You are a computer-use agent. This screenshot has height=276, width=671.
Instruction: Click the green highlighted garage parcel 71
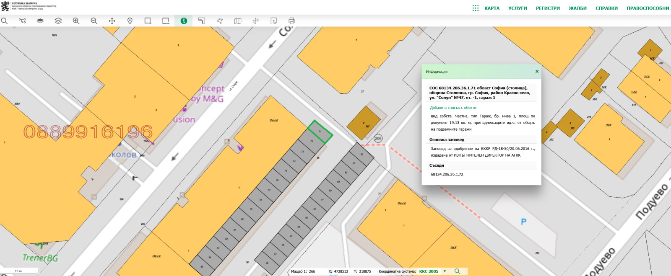[320, 132]
